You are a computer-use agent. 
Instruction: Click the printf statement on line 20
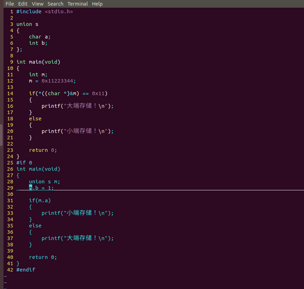[x=78, y=131]
